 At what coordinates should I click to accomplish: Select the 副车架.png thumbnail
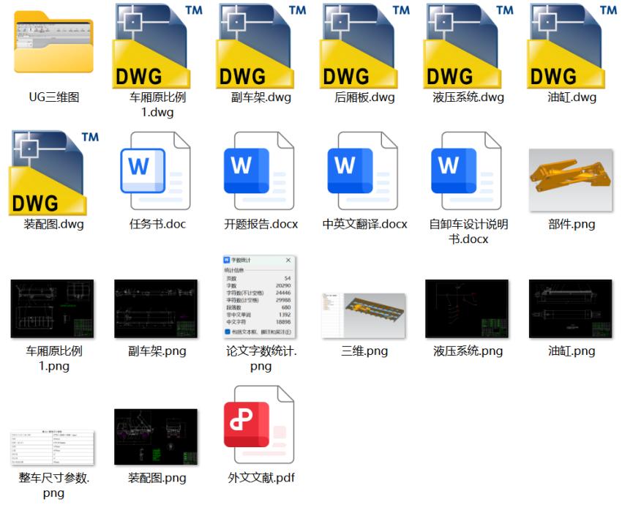click(x=156, y=309)
